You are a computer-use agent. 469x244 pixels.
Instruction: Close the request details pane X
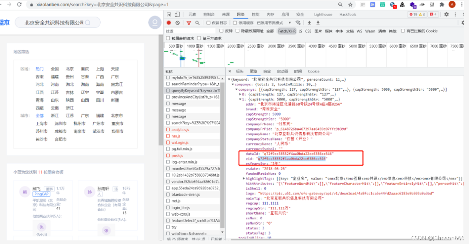click(230, 71)
